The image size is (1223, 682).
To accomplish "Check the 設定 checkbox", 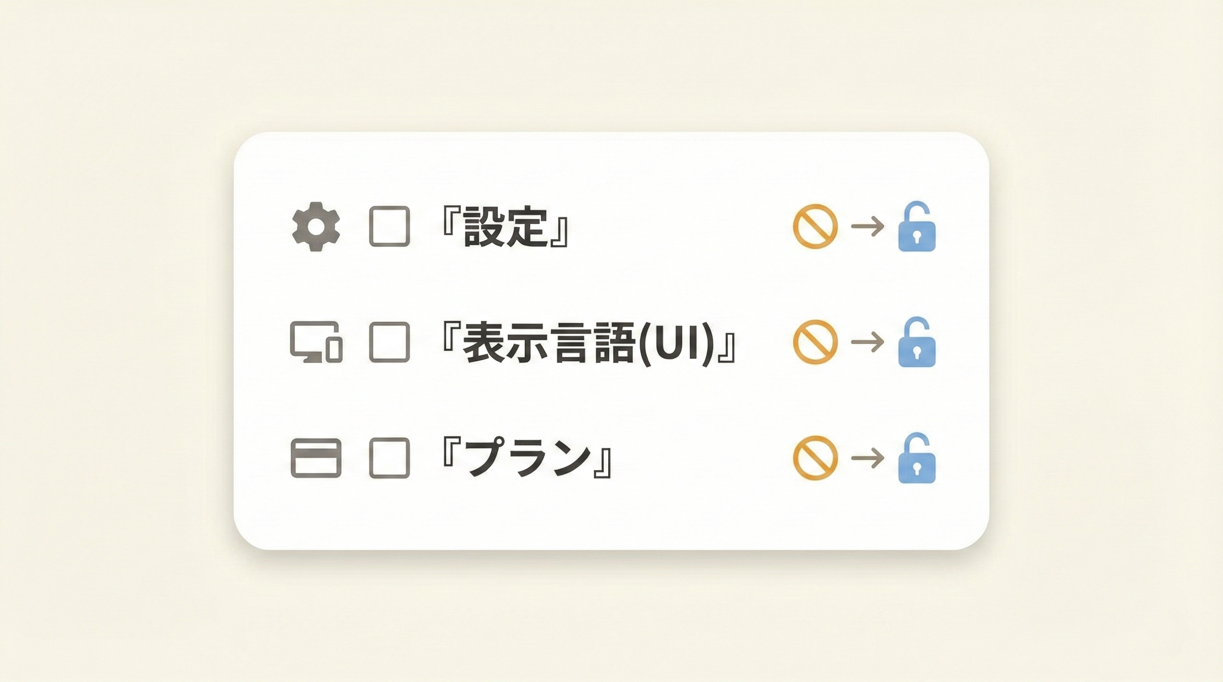I will 389,226.
